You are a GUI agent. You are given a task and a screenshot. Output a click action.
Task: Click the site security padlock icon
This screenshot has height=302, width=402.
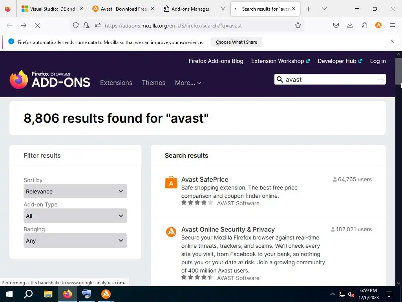coord(86,26)
